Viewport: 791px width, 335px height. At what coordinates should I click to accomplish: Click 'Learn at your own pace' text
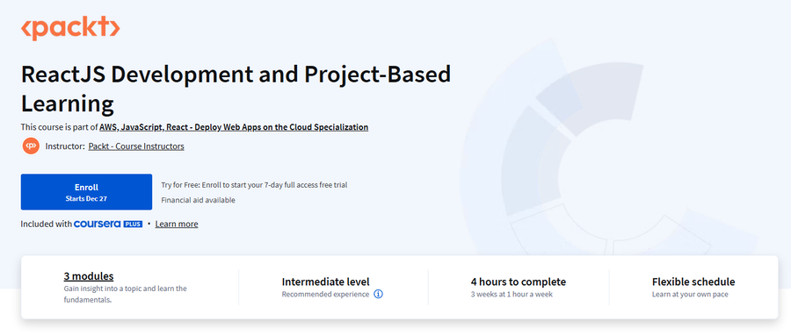690,295
